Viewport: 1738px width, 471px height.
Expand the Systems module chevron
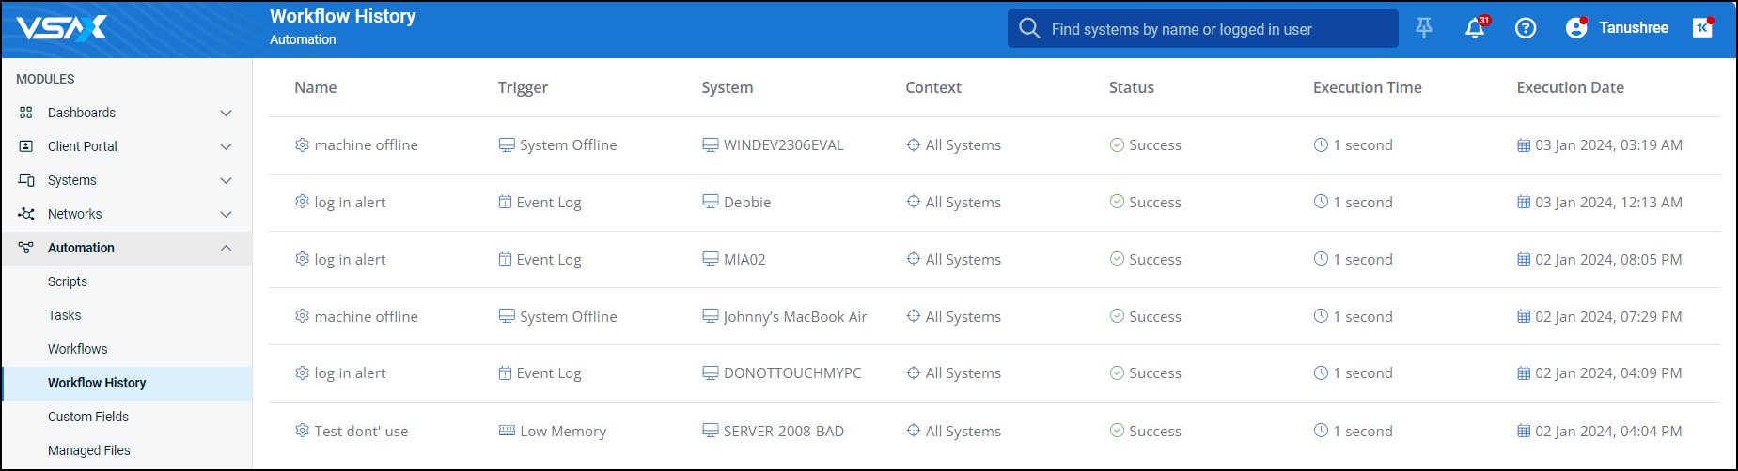click(x=226, y=180)
